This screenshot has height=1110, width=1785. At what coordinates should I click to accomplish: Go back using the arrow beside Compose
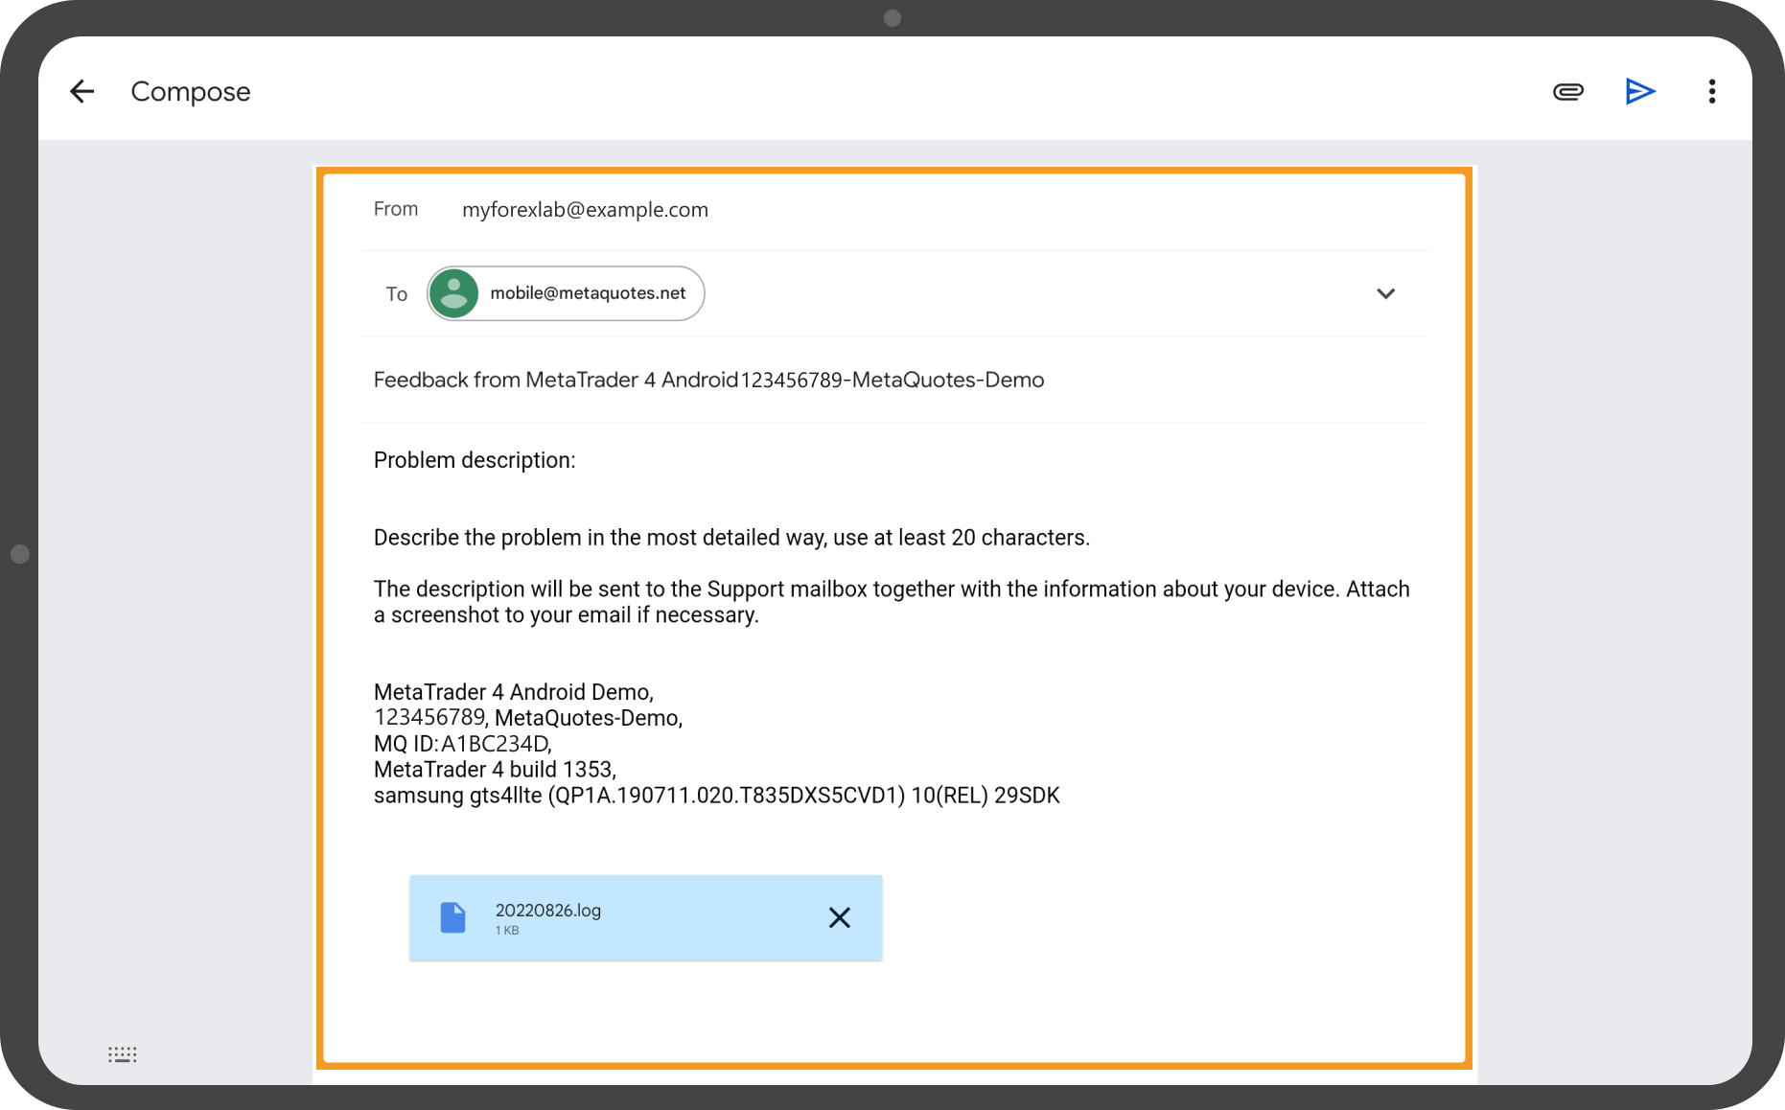(82, 92)
